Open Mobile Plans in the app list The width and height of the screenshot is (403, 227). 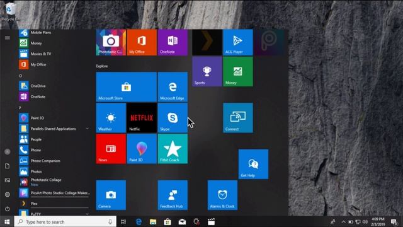tap(54, 32)
